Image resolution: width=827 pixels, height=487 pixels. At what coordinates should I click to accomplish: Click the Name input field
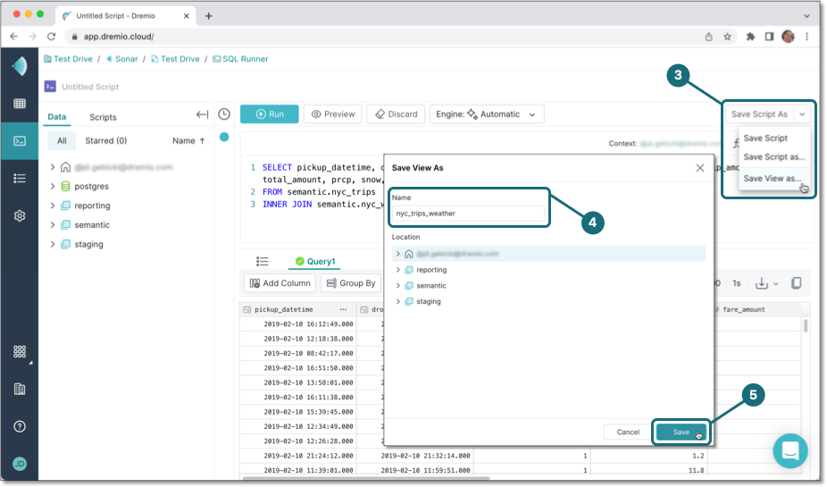coord(469,214)
